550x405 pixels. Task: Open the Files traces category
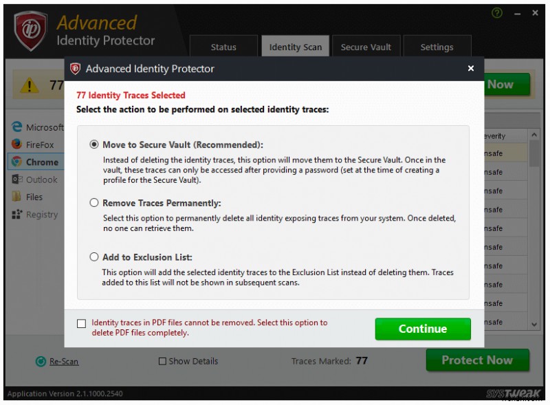[x=17, y=197]
